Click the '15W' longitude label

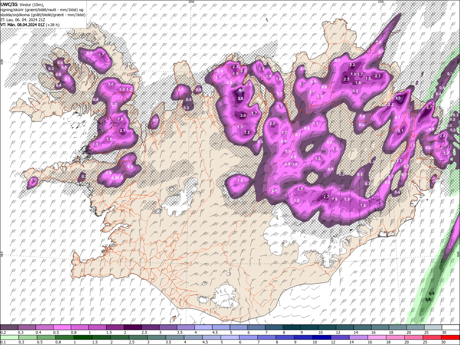(380, 2)
